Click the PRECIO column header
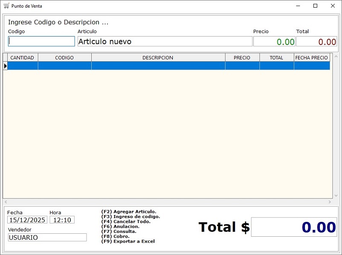The width and height of the screenshot is (342, 255). click(242, 57)
